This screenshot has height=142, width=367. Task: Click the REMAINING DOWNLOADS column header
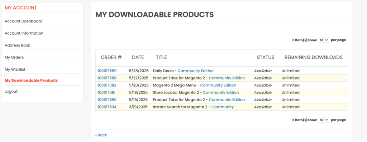(313, 57)
